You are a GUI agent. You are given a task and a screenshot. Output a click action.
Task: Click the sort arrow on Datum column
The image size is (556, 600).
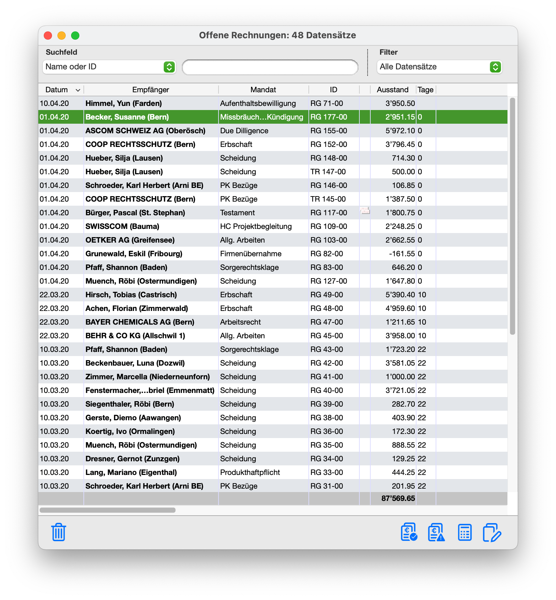click(x=78, y=90)
